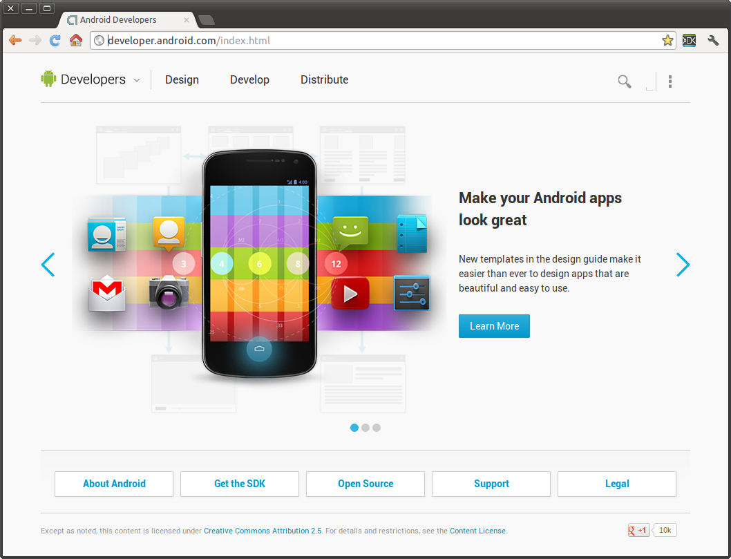This screenshot has width=731, height=559.
Task: Open the Content License link
Action: click(x=477, y=531)
